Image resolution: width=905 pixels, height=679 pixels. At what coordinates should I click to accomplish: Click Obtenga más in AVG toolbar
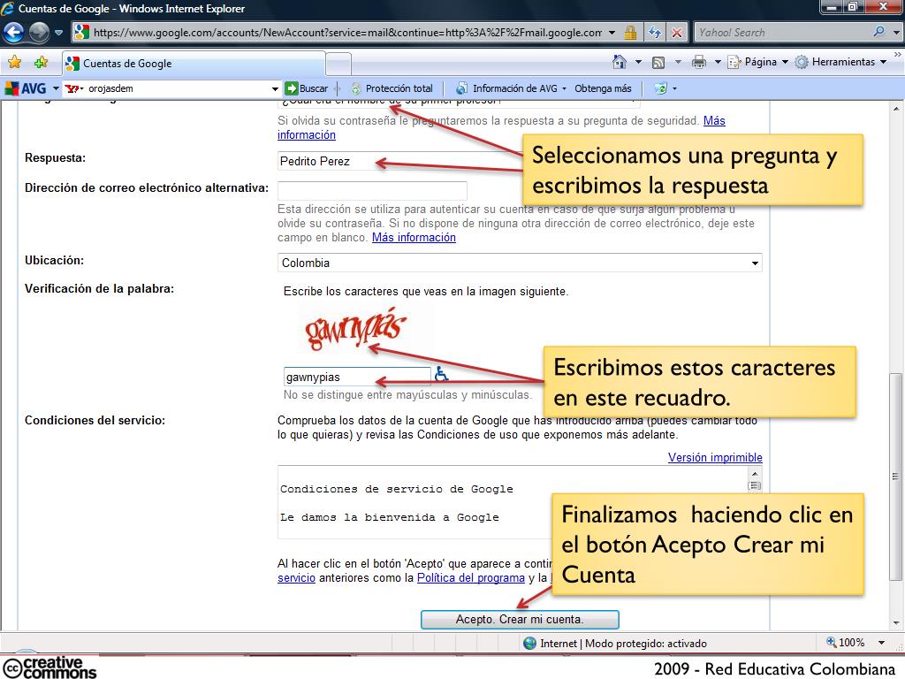click(603, 88)
